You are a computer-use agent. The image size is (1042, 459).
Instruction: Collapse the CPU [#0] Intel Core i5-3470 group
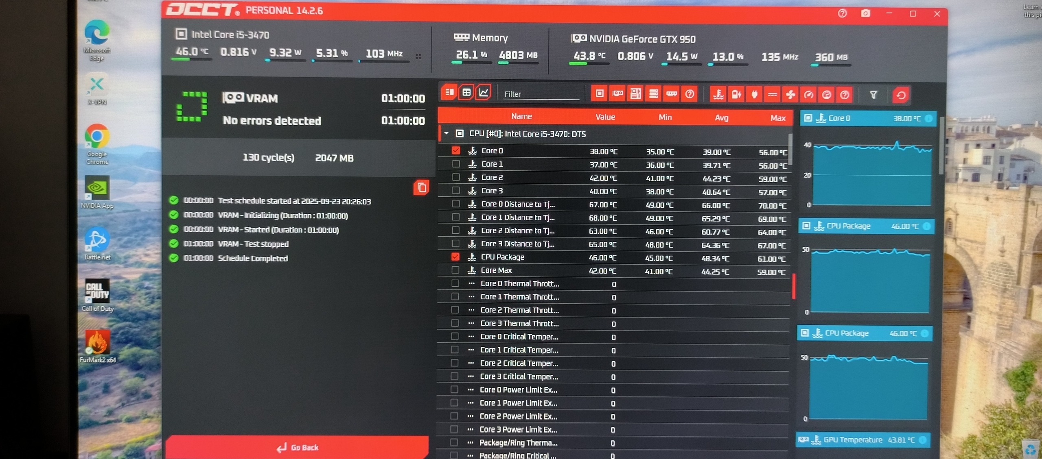click(447, 133)
